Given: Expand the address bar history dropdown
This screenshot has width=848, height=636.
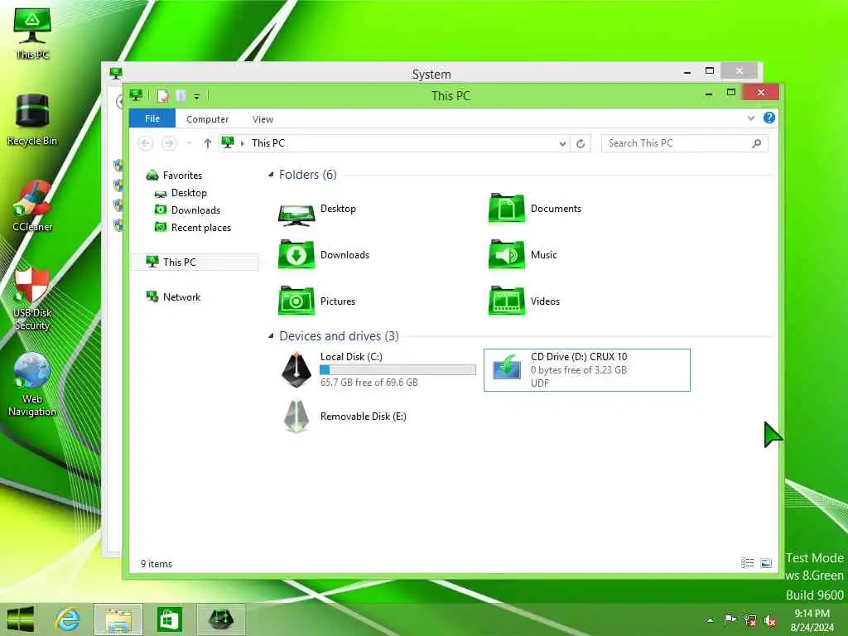Looking at the screenshot, I should point(562,143).
